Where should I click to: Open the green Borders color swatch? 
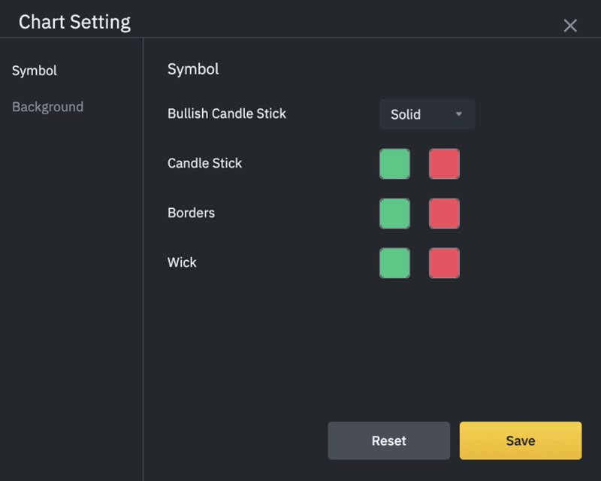click(x=395, y=213)
